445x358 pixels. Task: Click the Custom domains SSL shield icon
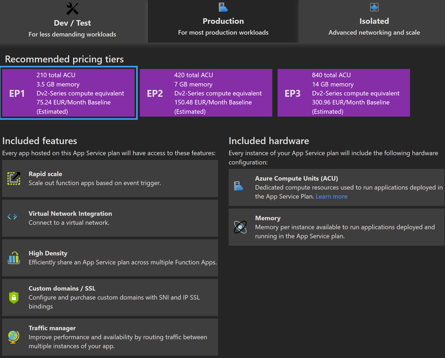coord(14,297)
